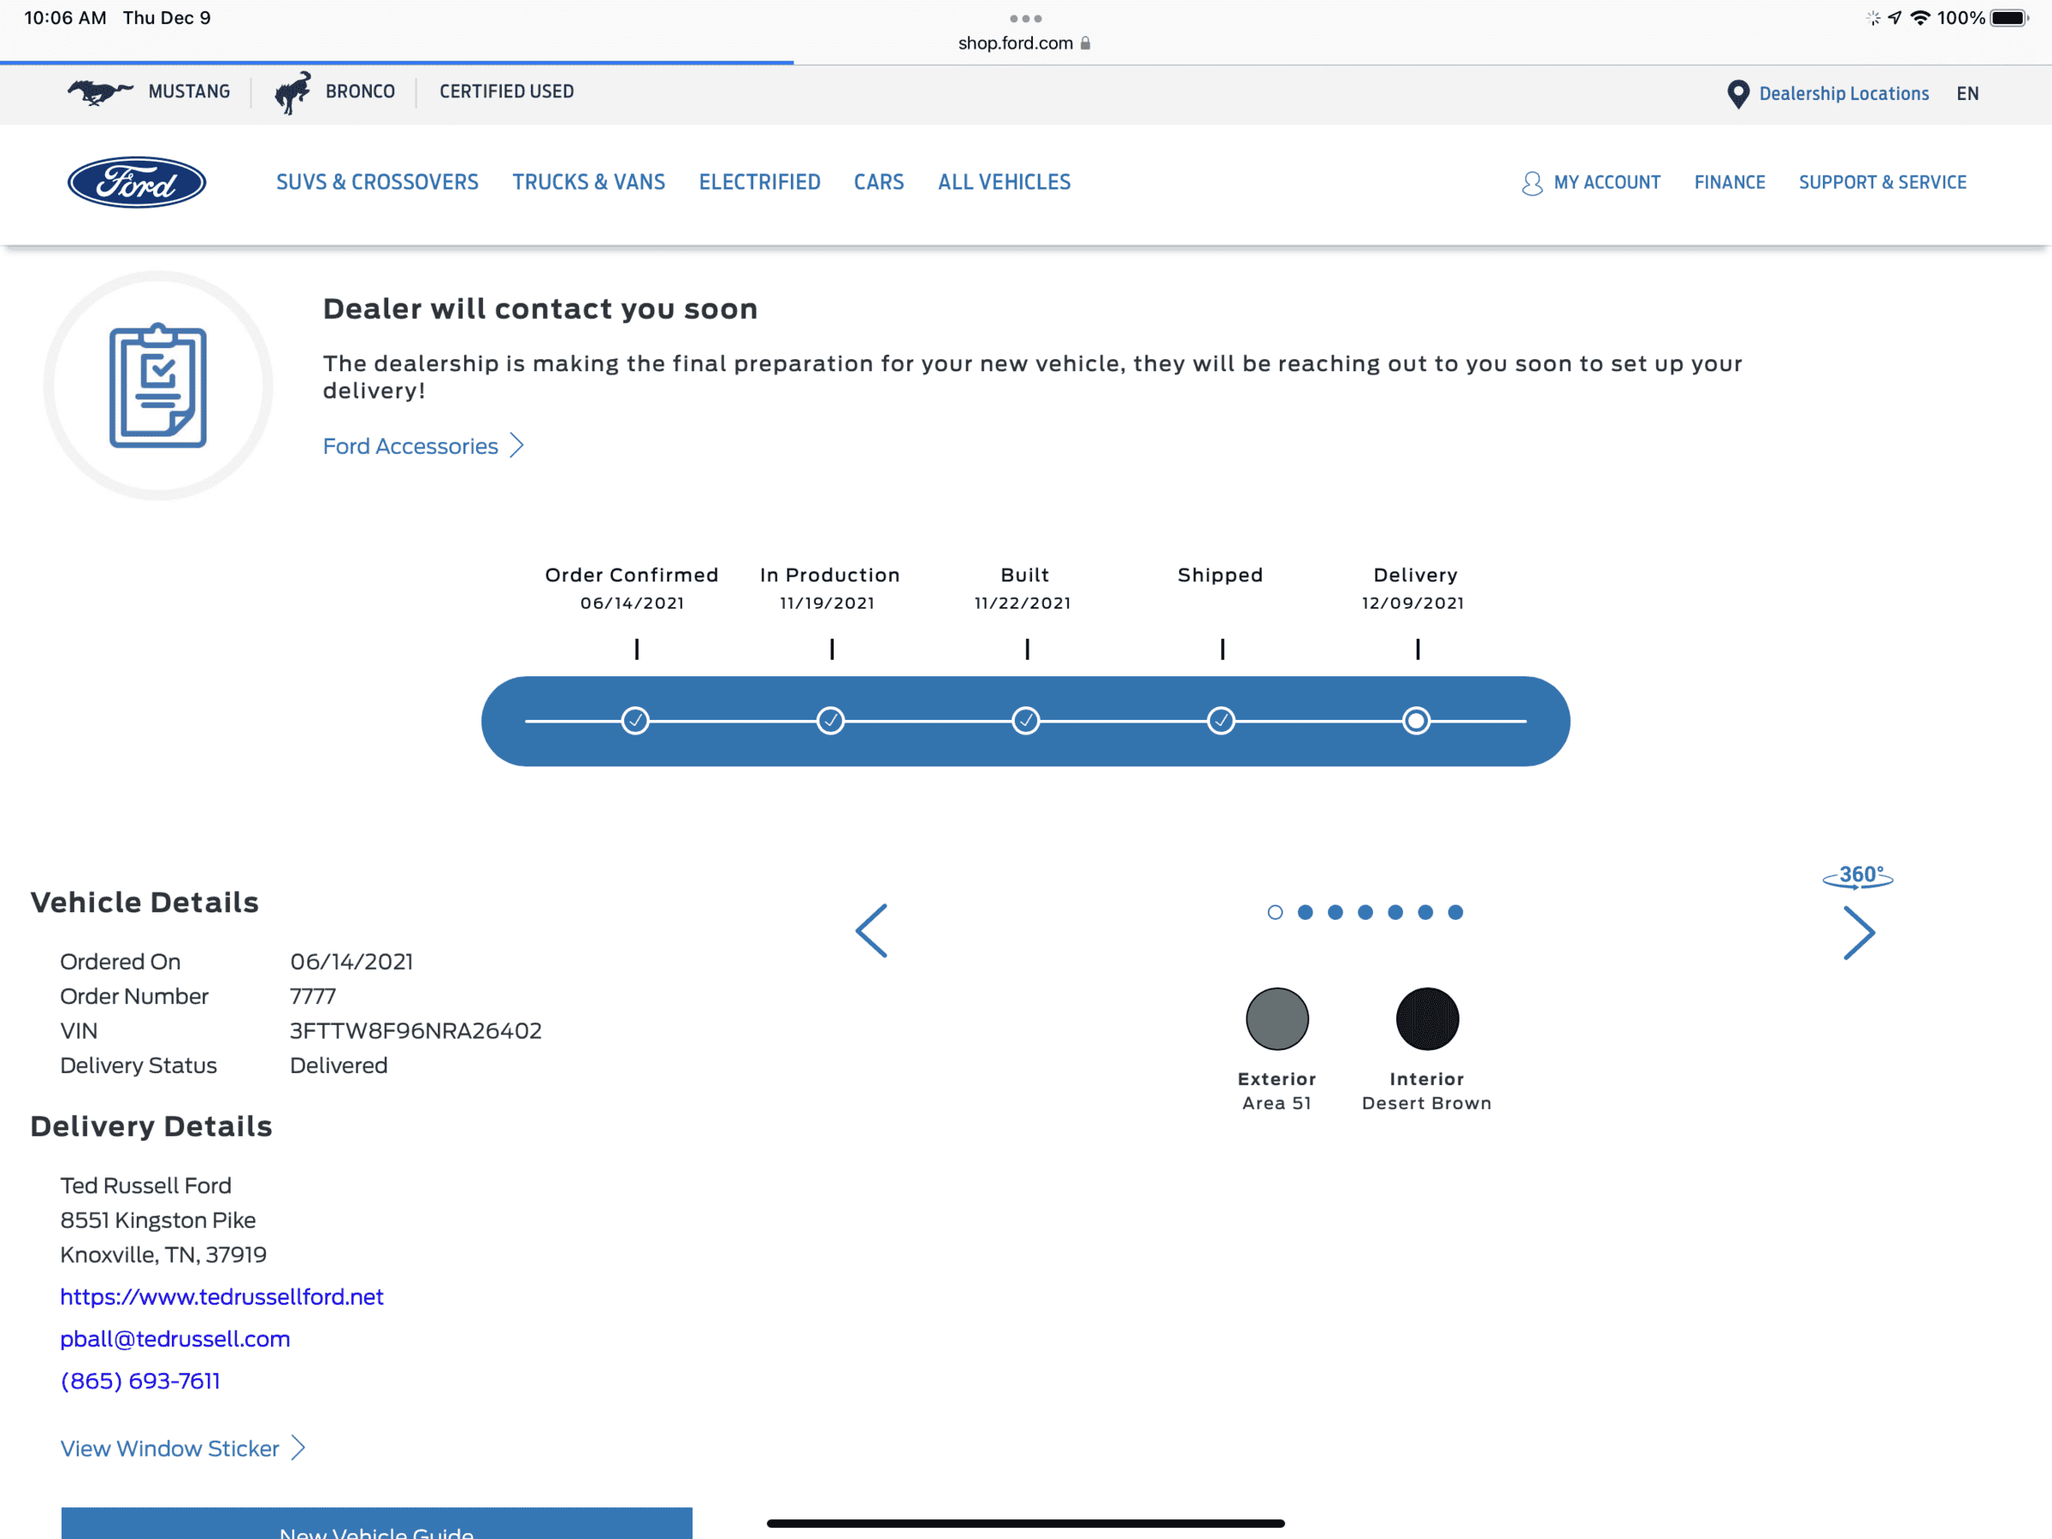Tap the home indicator bar

tap(1025, 1524)
